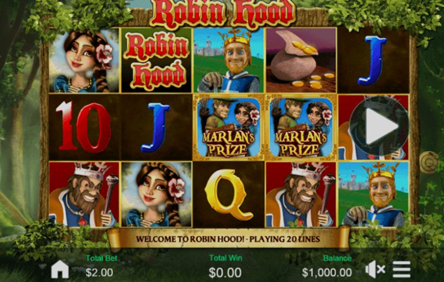Click the gold Q symbol

pyautogui.click(x=229, y=194)
